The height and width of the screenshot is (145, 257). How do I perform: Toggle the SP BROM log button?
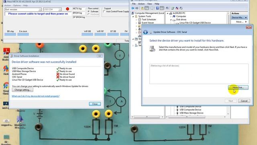[79, 17]
